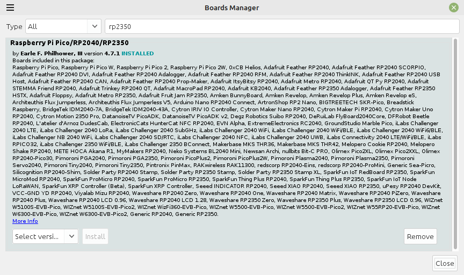The height and width of the screenshot is (275, 464).
Task: Click 'Generic Sea-Picro' in boards list
Action: pyautogui.click(x=411, y=165)
